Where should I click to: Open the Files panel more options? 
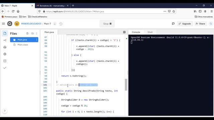click(36, 33)
